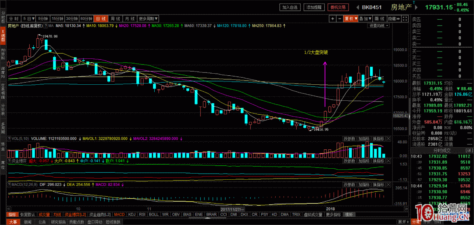Viewport: 474px width, 225px height.
Task: Click the help question mark beside 日线前复权
Action: (x=46, y=26)
